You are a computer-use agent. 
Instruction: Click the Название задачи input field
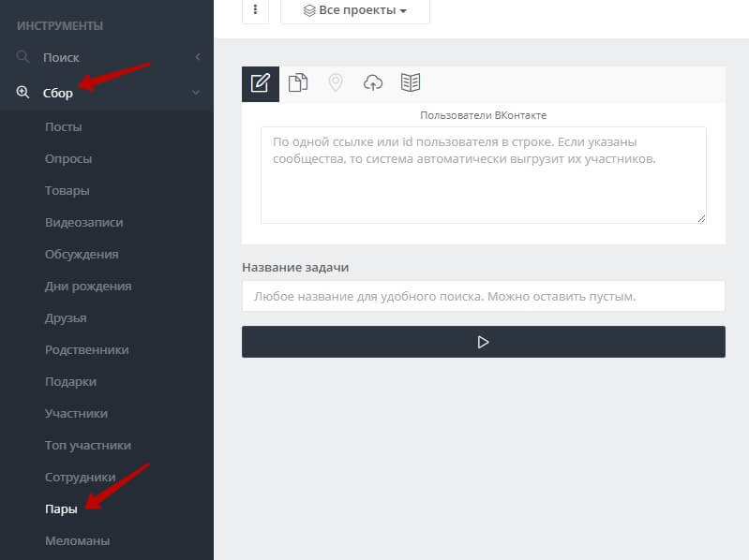pyautogui.click(x=484, y=296)
